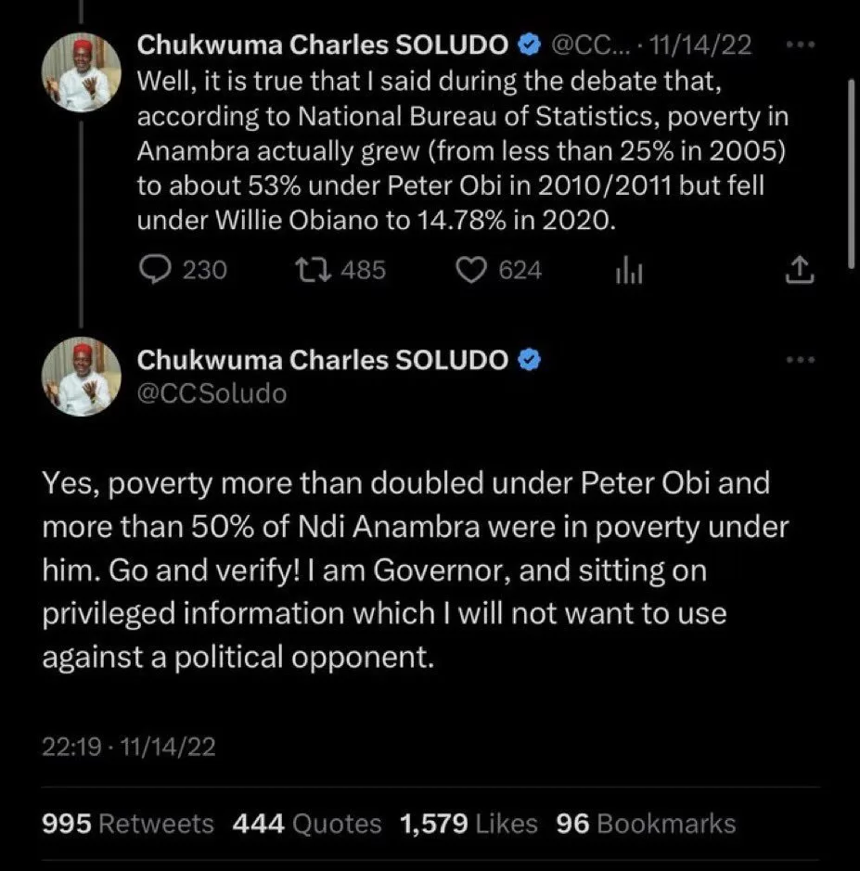View the 444 Quotes list
This screenshot has width=860, height=871.
click(306, 824)
